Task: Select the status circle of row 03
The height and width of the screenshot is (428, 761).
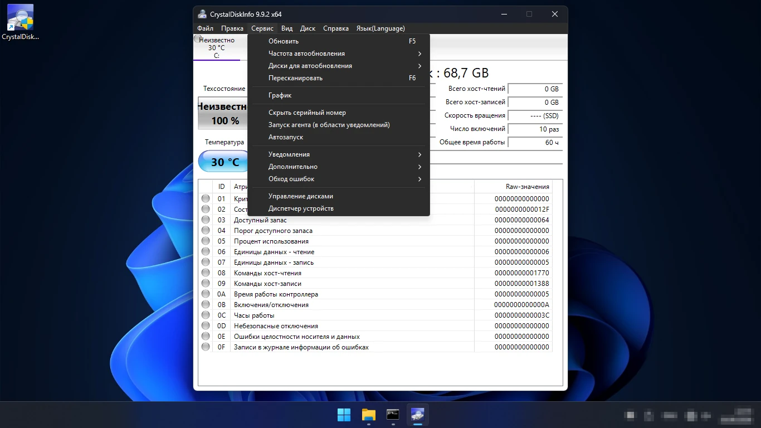Action: [x=206, y=220]
